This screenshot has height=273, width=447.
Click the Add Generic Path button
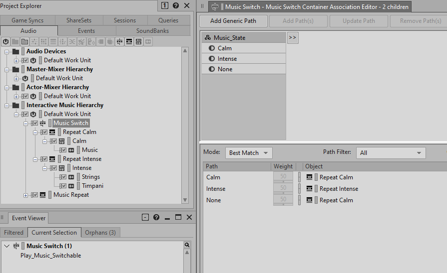(233, 21)
